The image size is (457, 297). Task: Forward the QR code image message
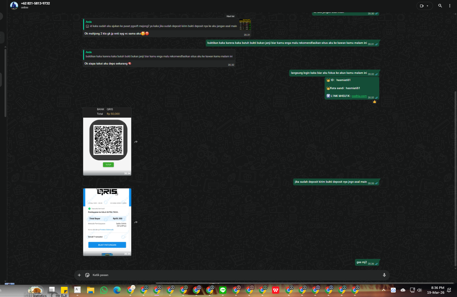136,142
